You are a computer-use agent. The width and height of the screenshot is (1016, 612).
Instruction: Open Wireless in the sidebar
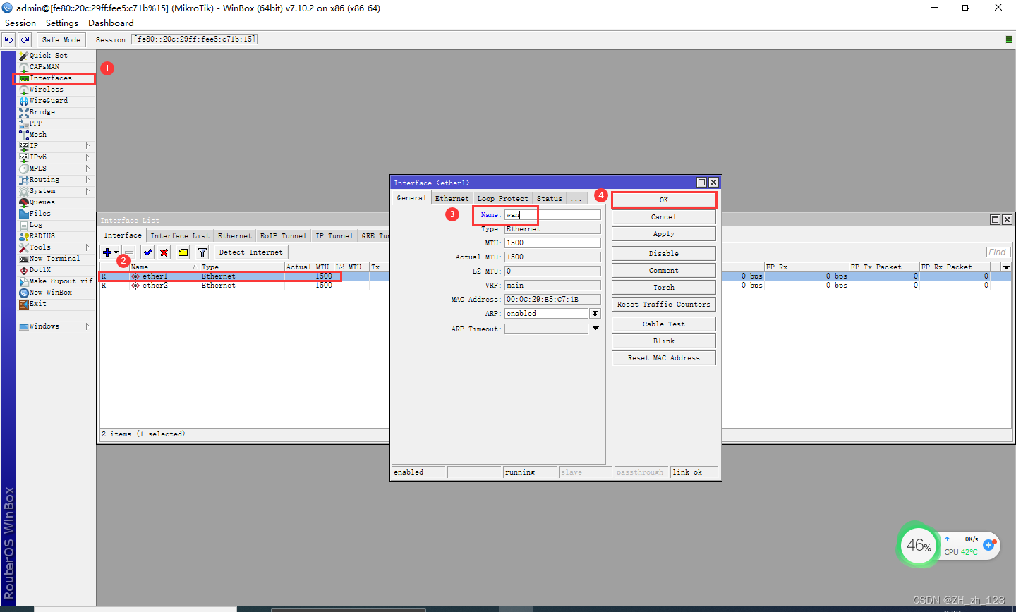pyautogui.click(x=46, y=90)
